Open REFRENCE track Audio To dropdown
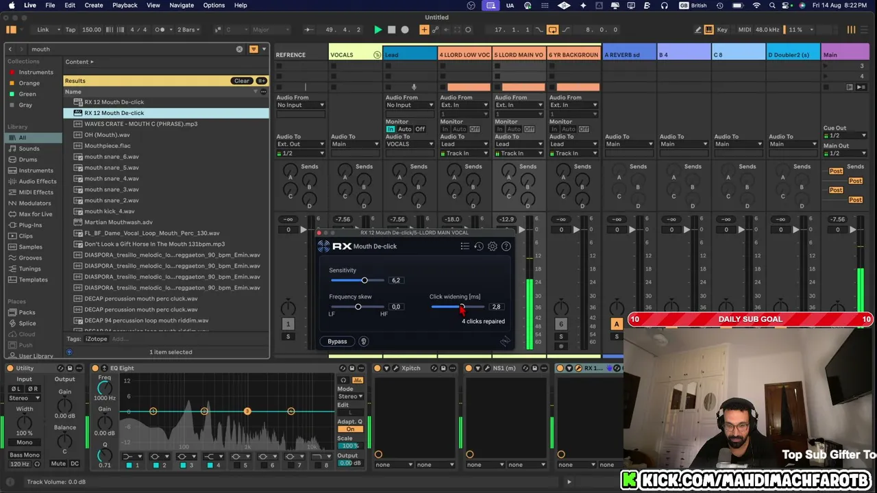Viewport: 877px width, 493px height. [300, 144]
